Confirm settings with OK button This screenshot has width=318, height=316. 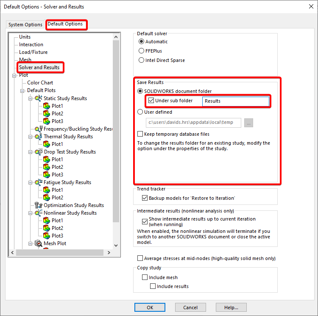[150, 308]
